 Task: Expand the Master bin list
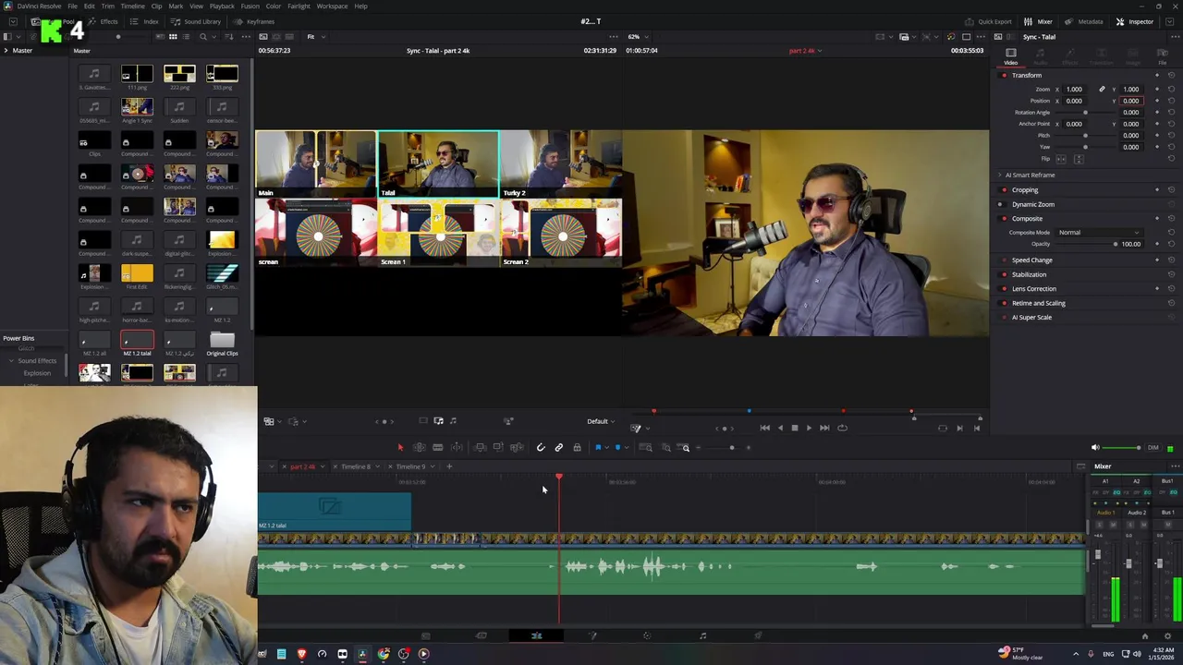(x=6, y=51)
